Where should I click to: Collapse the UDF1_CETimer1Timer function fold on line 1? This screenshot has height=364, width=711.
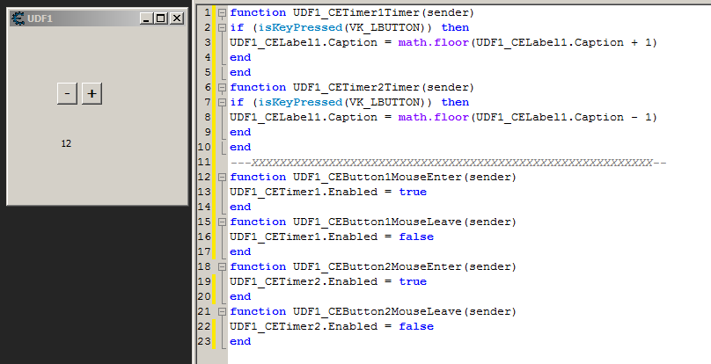(222, 12)
